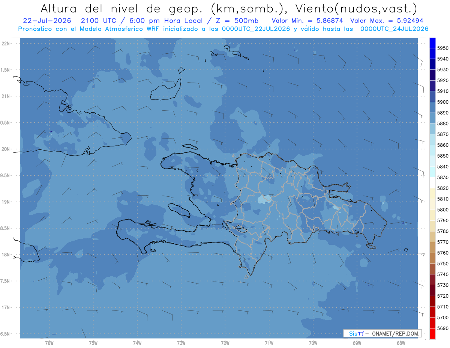Click the bright blue swatch above the 5950 label
The width and height of the screenshot is (450, 348).
click(x=432, y=43)
